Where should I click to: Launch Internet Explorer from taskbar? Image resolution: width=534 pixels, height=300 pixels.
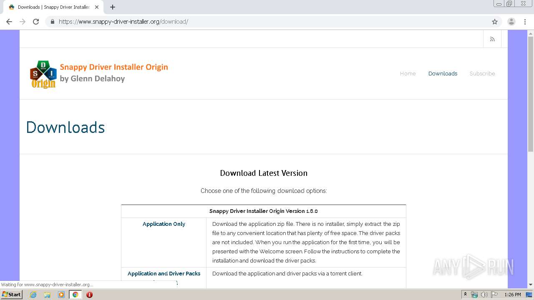pyautogui.click(x=33, y=294)
